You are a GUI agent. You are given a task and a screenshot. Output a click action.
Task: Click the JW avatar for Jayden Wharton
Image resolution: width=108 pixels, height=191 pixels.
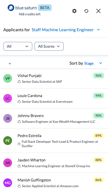point(8,163)
